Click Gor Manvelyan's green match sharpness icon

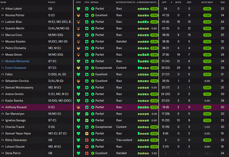[87, 114]
